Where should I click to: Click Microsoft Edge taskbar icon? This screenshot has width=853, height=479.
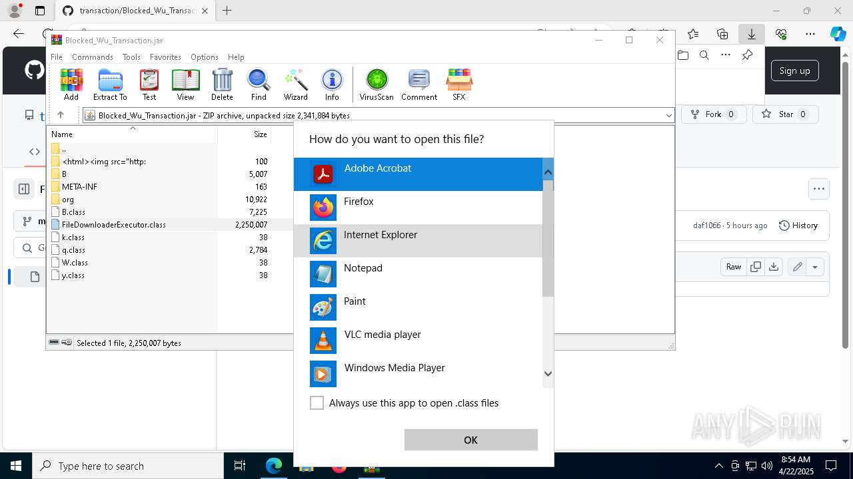pos(274,466)
